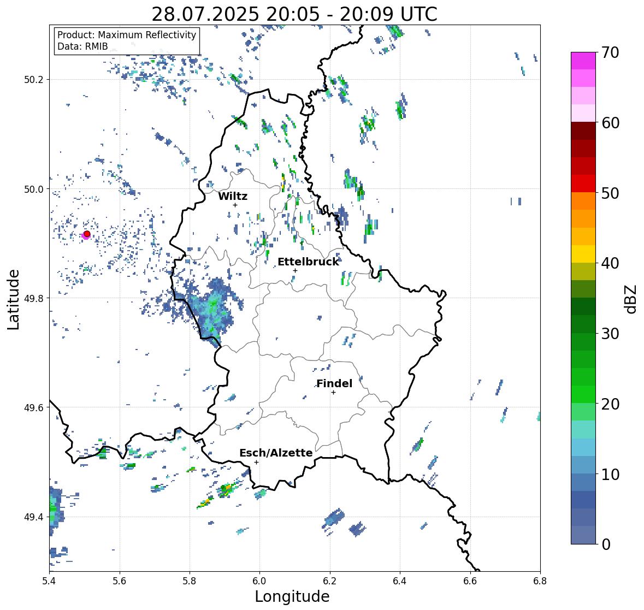This screenshot has height=610, width=644.
Task: Click the cross marker below Findel
Action: pyautogui.click(x=334, y=393)
